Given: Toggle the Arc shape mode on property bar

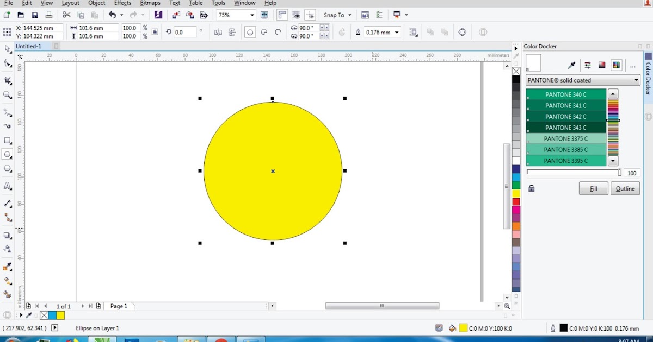Looking at the screenshot, I should coord(278,32).
